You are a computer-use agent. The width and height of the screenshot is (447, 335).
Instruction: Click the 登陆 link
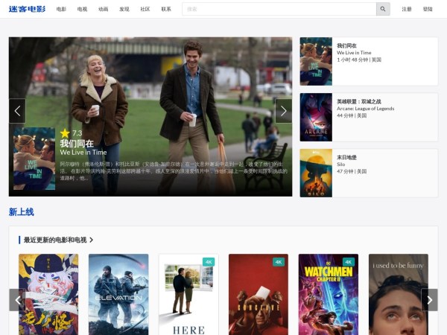427,9
